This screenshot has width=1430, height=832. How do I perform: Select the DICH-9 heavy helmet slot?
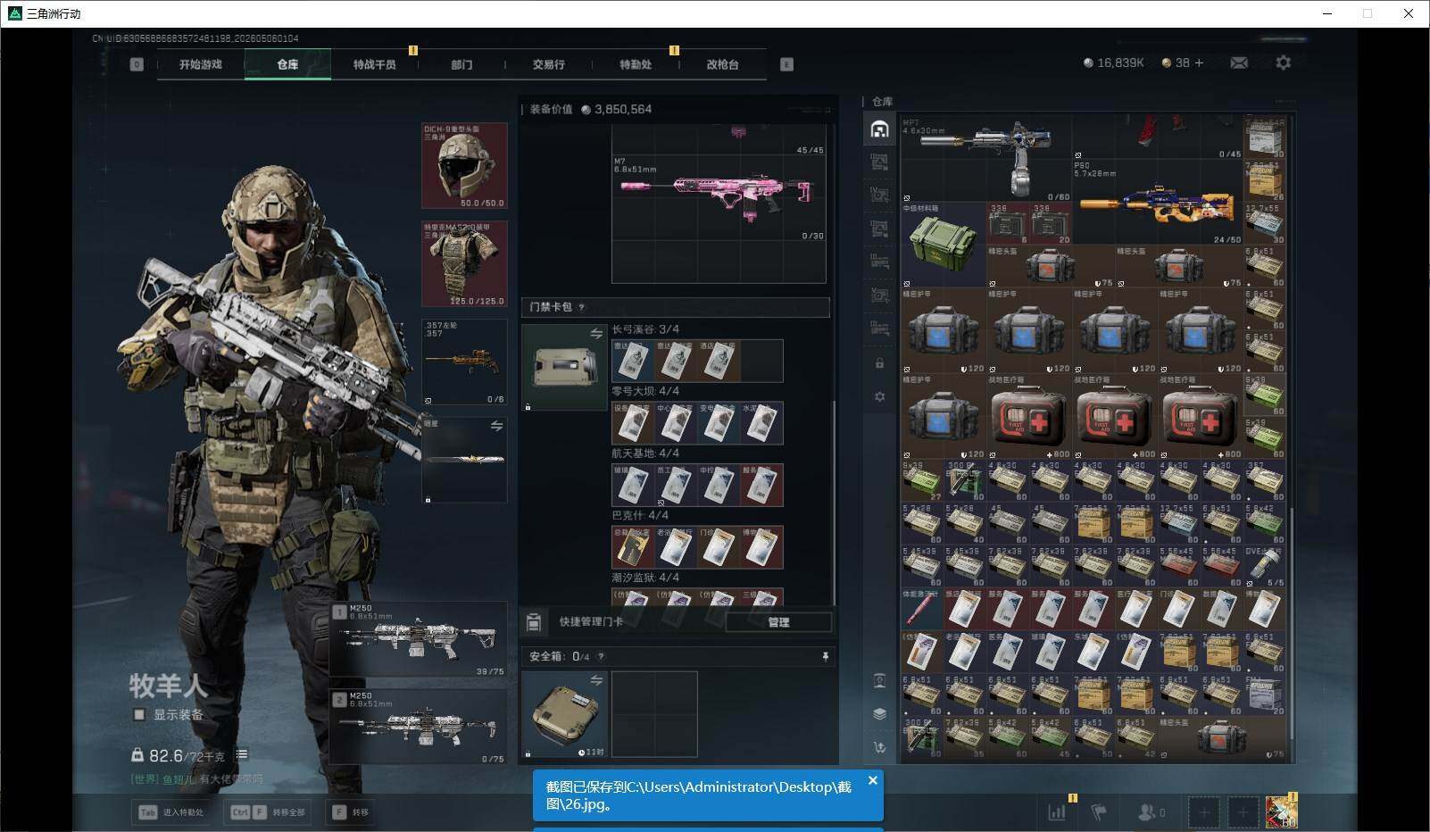tap(464, 166)
